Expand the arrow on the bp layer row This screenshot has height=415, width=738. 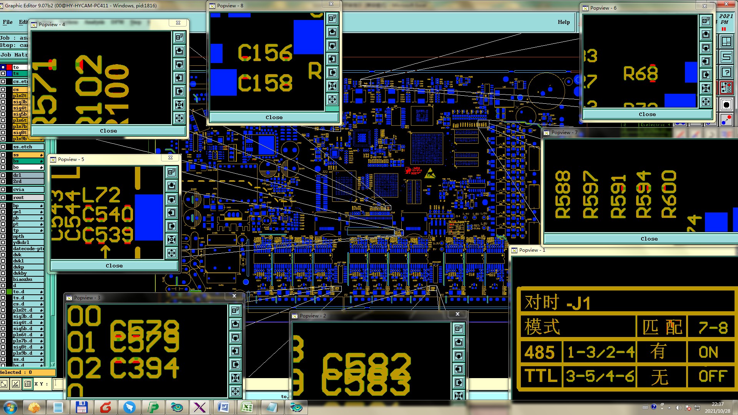(41, 206)
